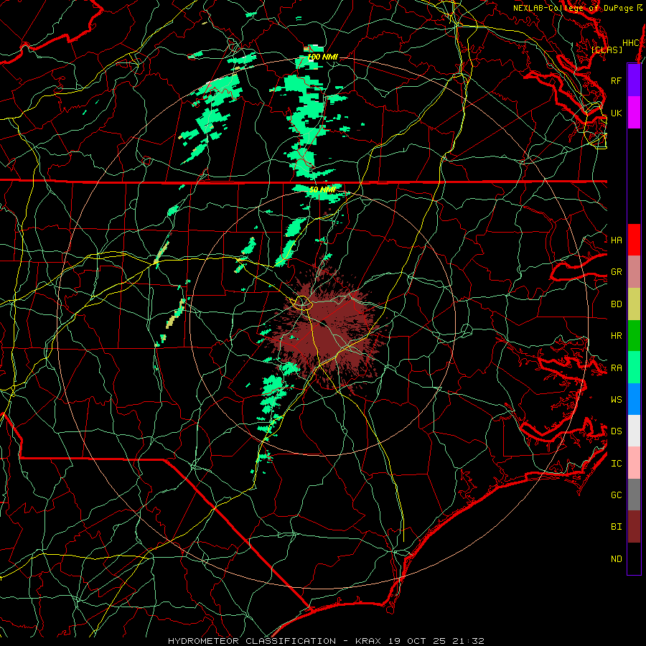Click the UK magenta legend color swatch

tap(634, 113)
